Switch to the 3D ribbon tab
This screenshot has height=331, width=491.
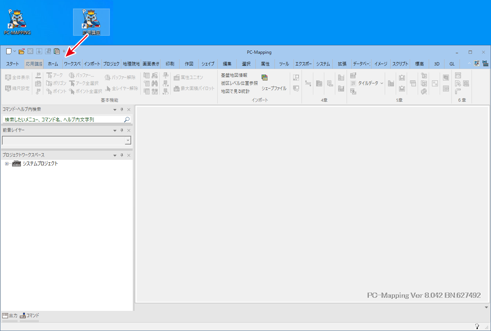[437, 64]
